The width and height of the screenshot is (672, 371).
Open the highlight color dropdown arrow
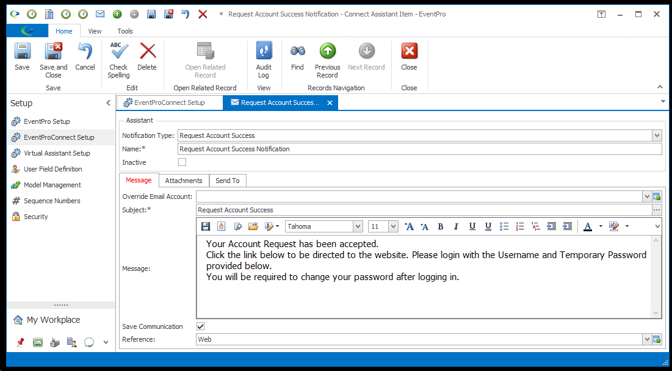[x=627, y=226]
